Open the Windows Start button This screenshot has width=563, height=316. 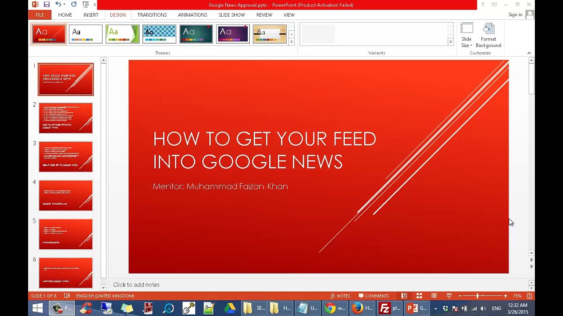coord(37,308)
